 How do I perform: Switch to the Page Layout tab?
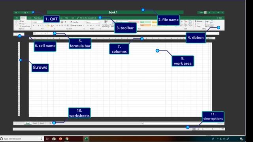pyautogui.click(x=38, y=18)
